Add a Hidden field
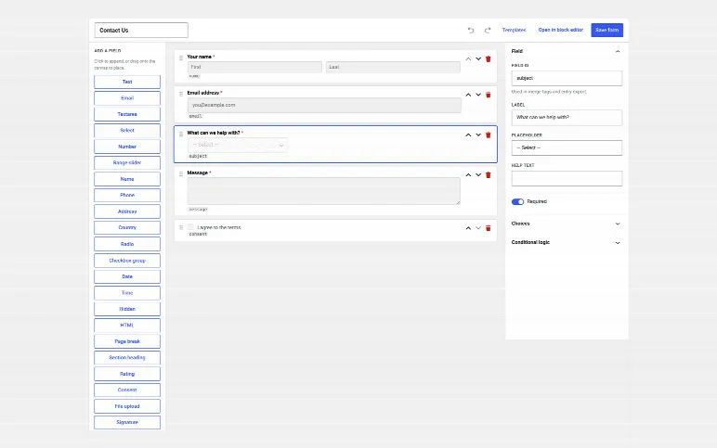The image size is (717, 448). pos(127,309)
